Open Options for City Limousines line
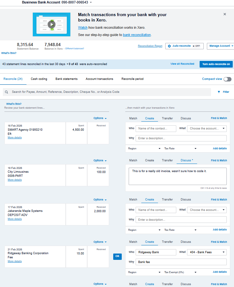 pos(100,160)
